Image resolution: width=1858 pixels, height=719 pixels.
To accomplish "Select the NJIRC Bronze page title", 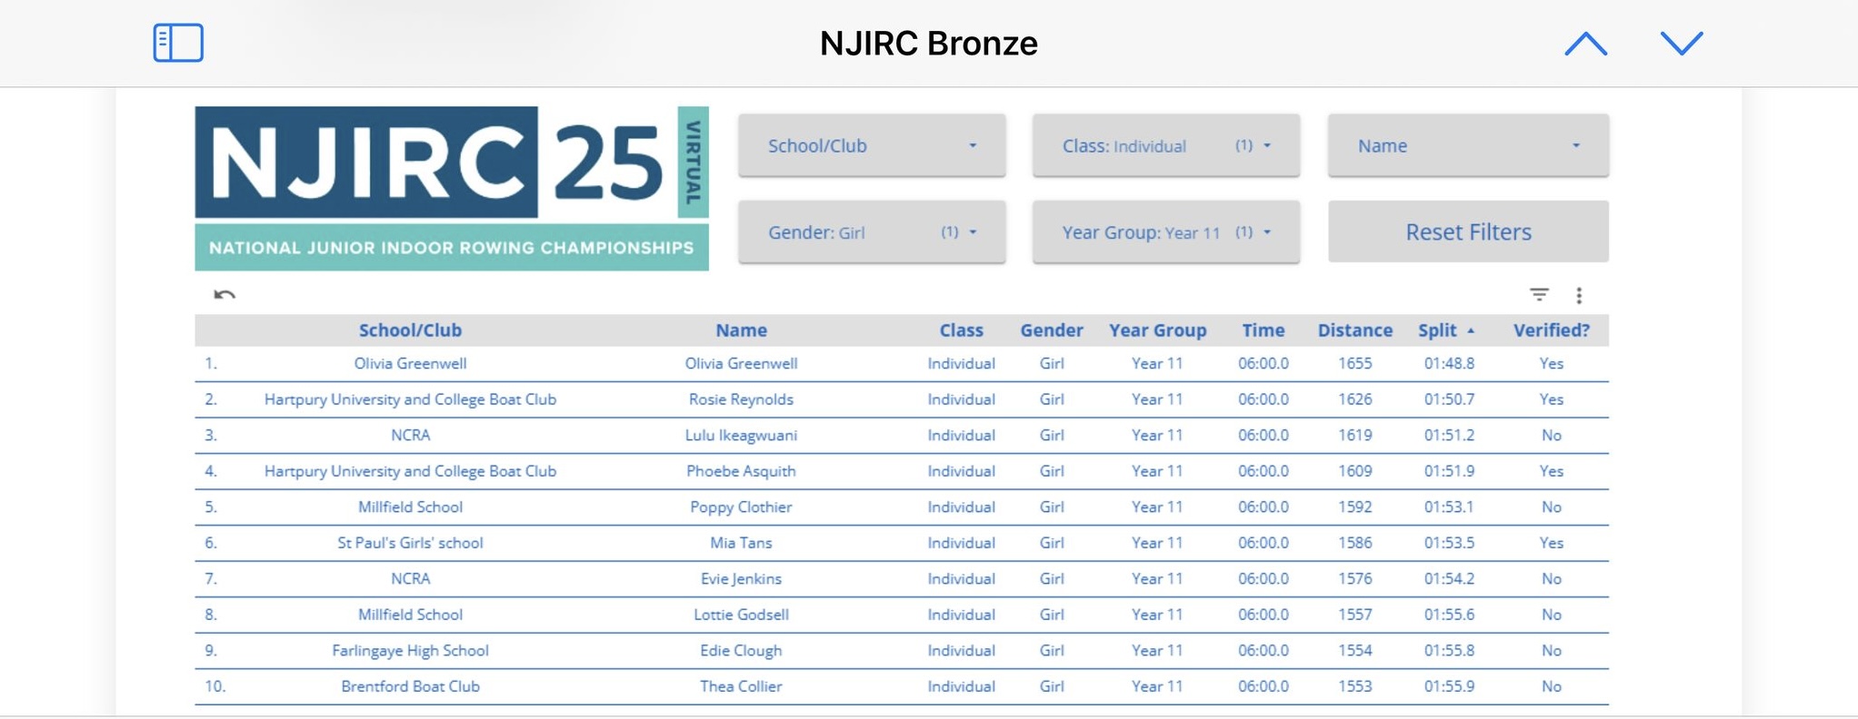I will point(928,43).
